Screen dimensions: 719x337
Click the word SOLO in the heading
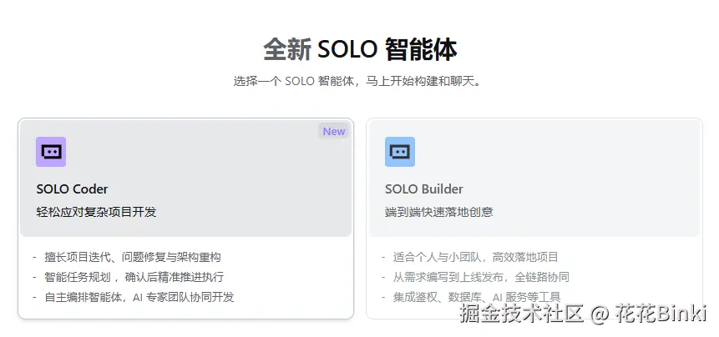click(x=348, y=49)
